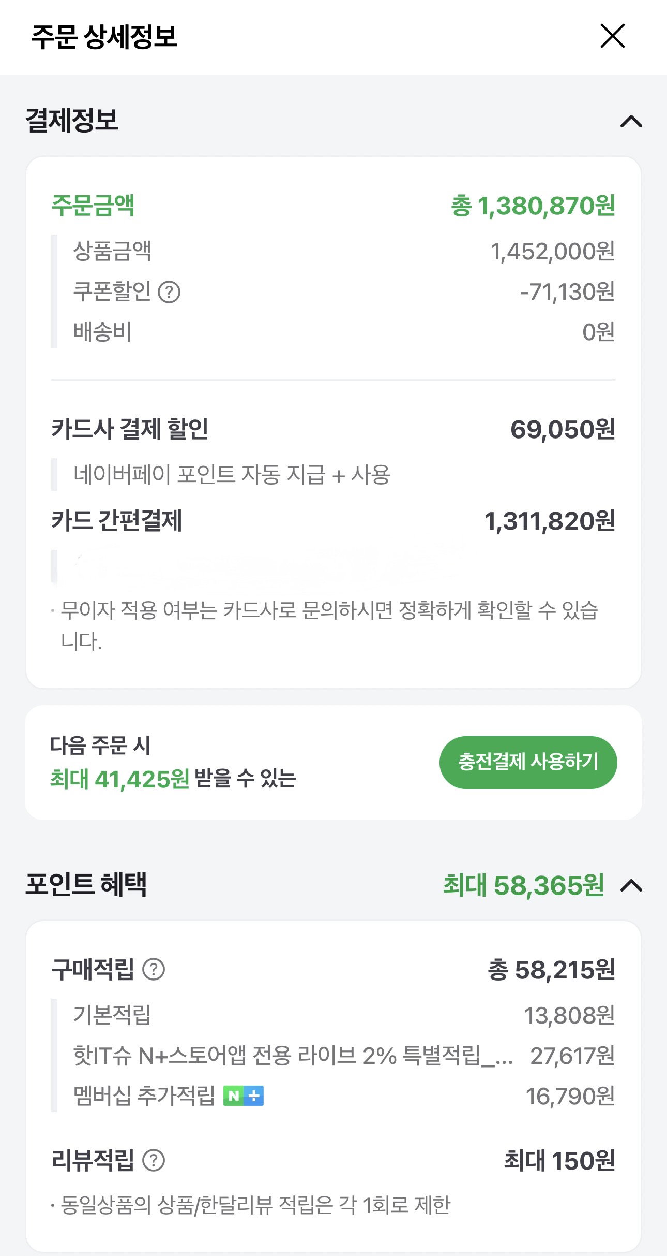Select the 카드사 결제 할인 row

[333, 429]
